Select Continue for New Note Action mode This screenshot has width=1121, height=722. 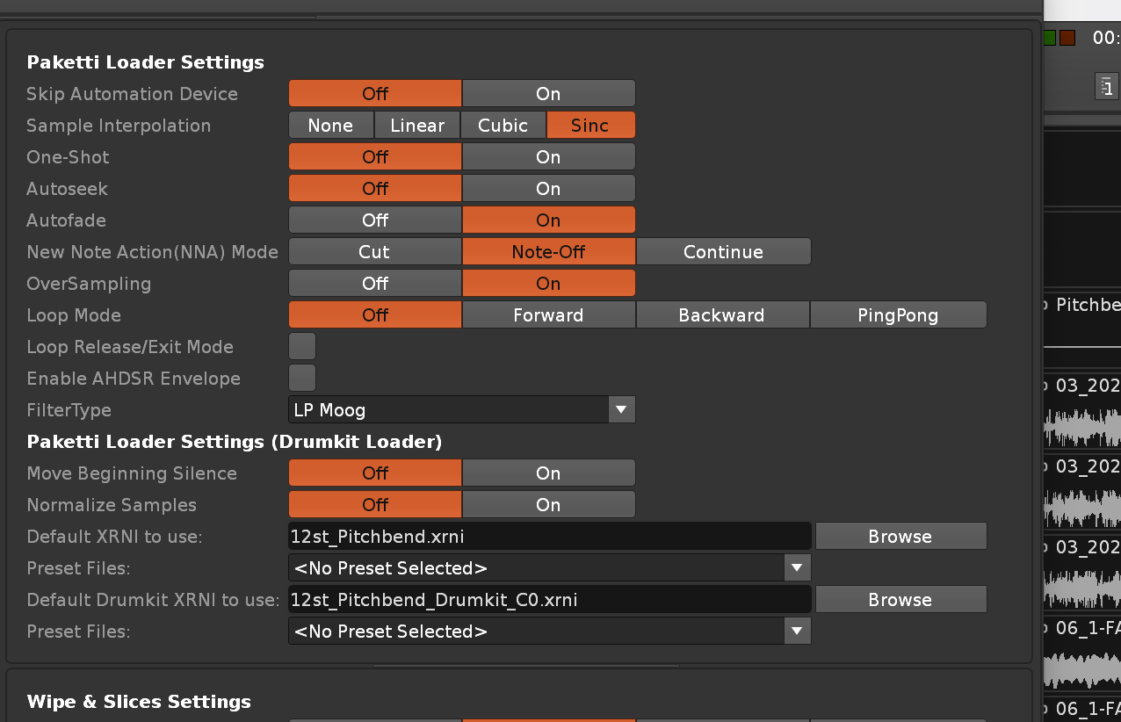coord(723,252)
